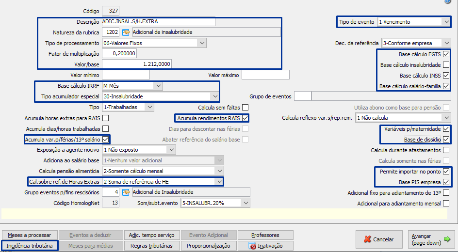458x252 pixels.
Task: Toggle Base cálculo salário-família checkbox
Action: tap(446, 86)
